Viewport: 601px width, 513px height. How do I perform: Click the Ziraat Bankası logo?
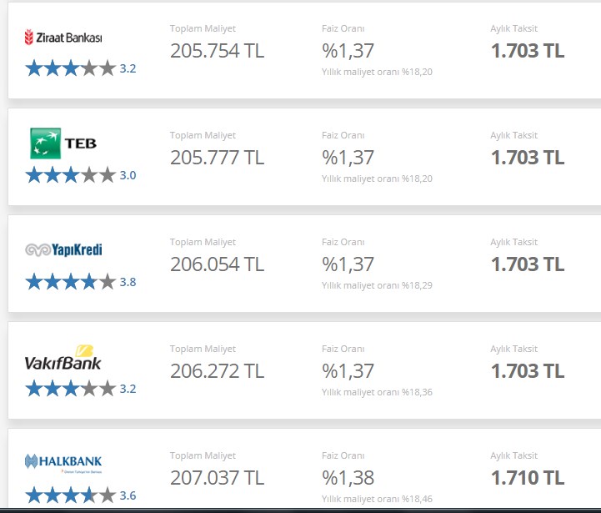tap(63, 38)
